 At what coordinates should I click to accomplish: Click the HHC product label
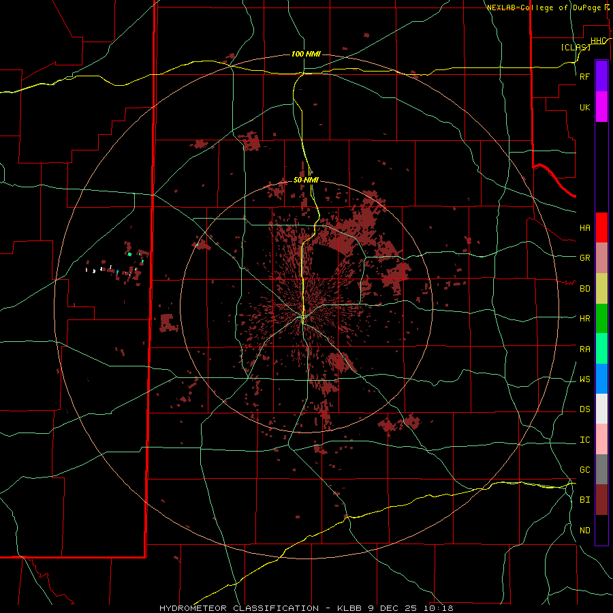click(598, 41)
